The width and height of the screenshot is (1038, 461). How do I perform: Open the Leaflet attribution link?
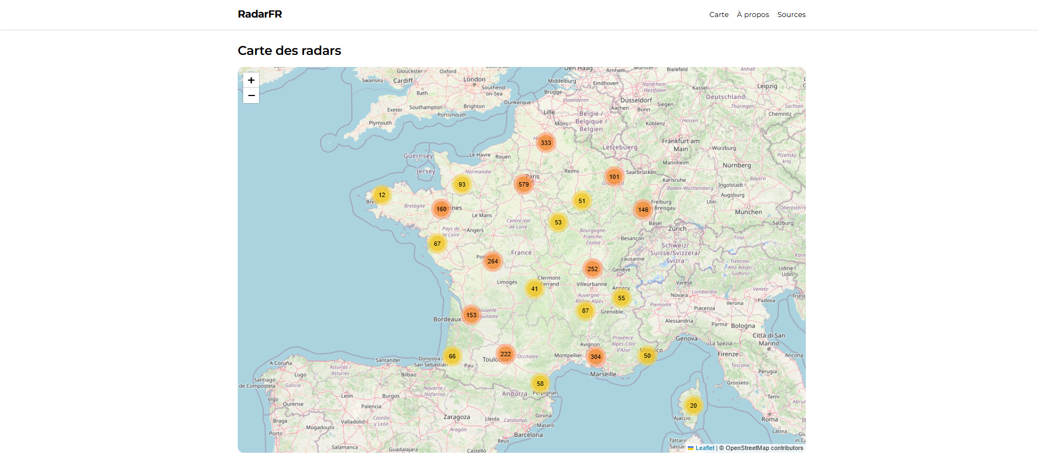pyautogui.click(x=701, y=448)
